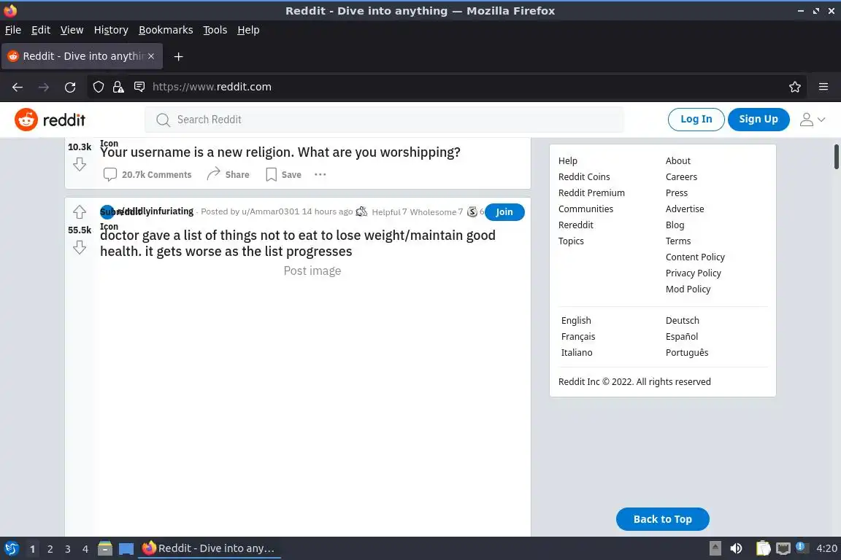Open the History menu
841x560 pixels.
(x=111, y=30)
